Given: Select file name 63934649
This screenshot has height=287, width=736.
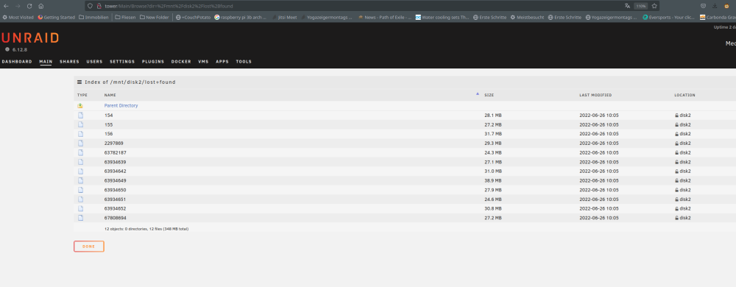Looking at the screenshot, I should [x=115, y=180].
